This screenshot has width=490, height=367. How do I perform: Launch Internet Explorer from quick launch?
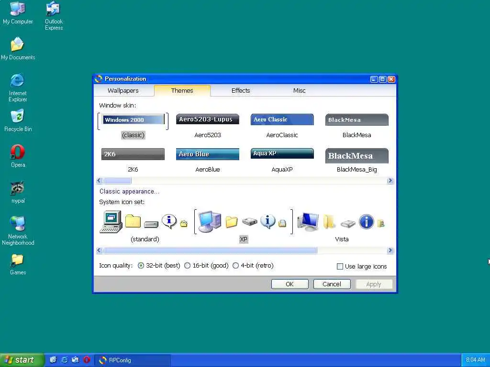click(x=65, y=360)
